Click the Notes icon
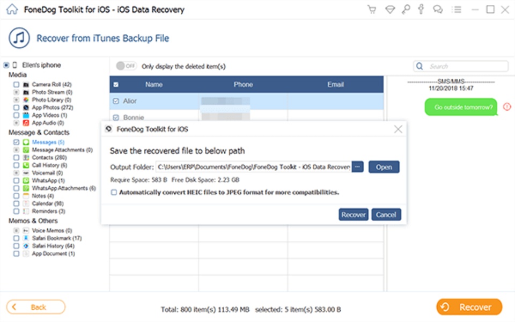This screenshot has height=322, width=515. point(26,196)
